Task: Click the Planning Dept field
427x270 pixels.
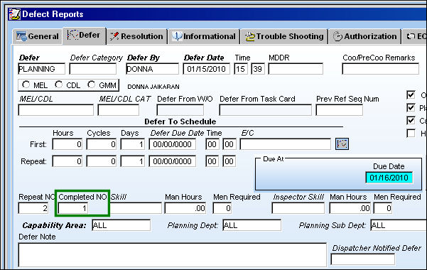Action: pyautogui.click(x=252, y=225)
